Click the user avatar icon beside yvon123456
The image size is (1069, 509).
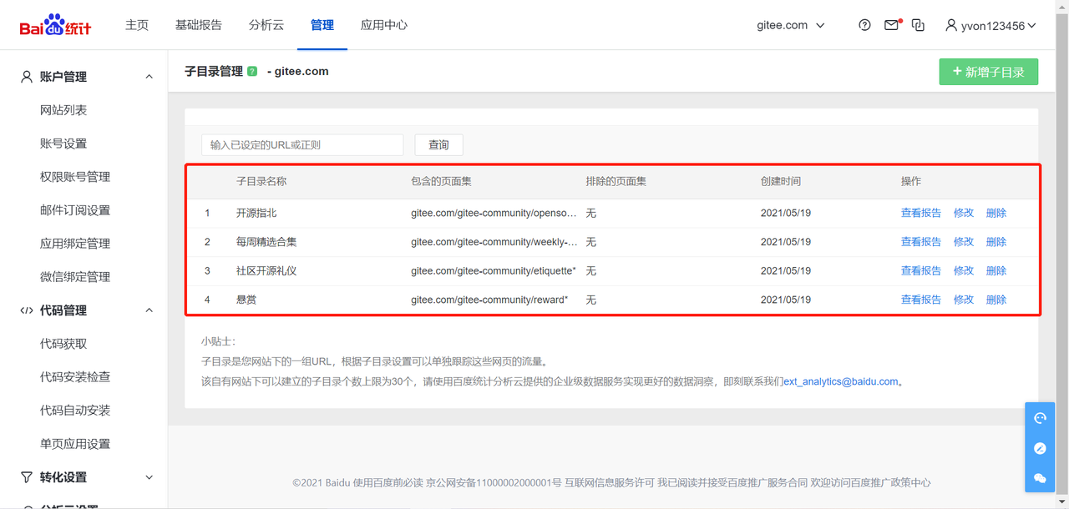click(x=950, y=25)
